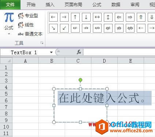Image resolution: width=155 pixels, height=137 pixels.
Task: Insert the double right arrow ⇒ symbol
Action: coord(130,17)
